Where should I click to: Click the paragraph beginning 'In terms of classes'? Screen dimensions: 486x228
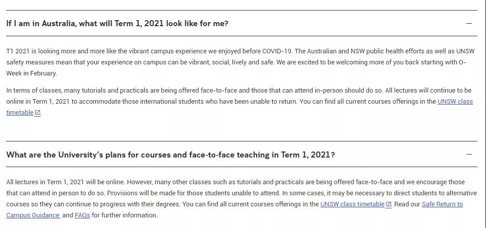(x=239, y=102)
